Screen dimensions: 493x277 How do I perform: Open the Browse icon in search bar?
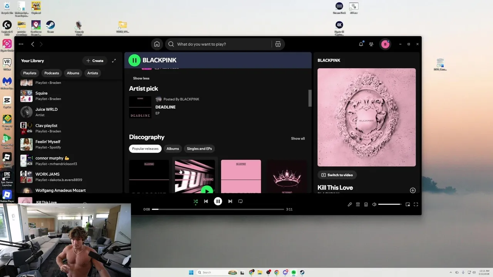pos(278,44)
